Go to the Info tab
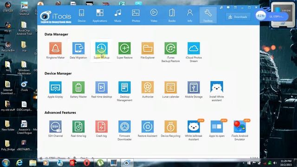297x167 pixels. [190, 15]
